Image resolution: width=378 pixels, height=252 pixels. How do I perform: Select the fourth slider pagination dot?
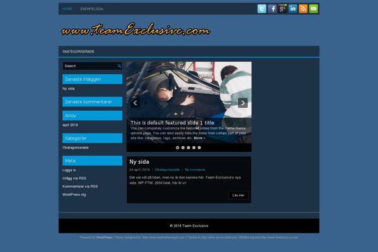click(x=194, y=147)
